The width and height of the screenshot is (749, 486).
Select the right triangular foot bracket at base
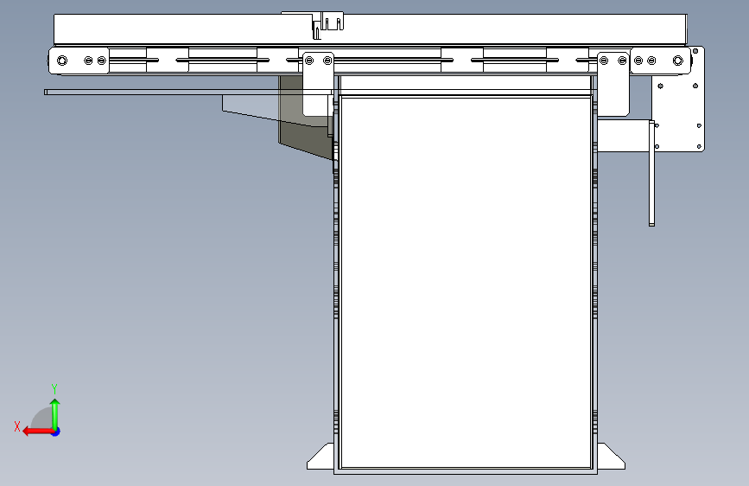click(611, 457)
